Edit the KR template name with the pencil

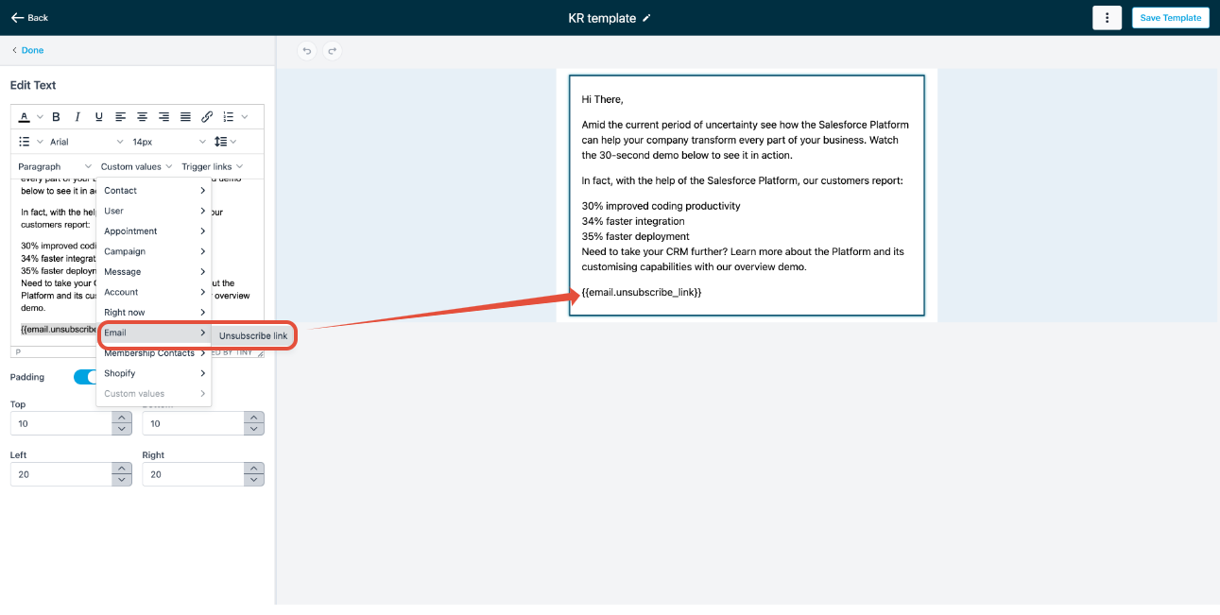click(x=646, y=18)
